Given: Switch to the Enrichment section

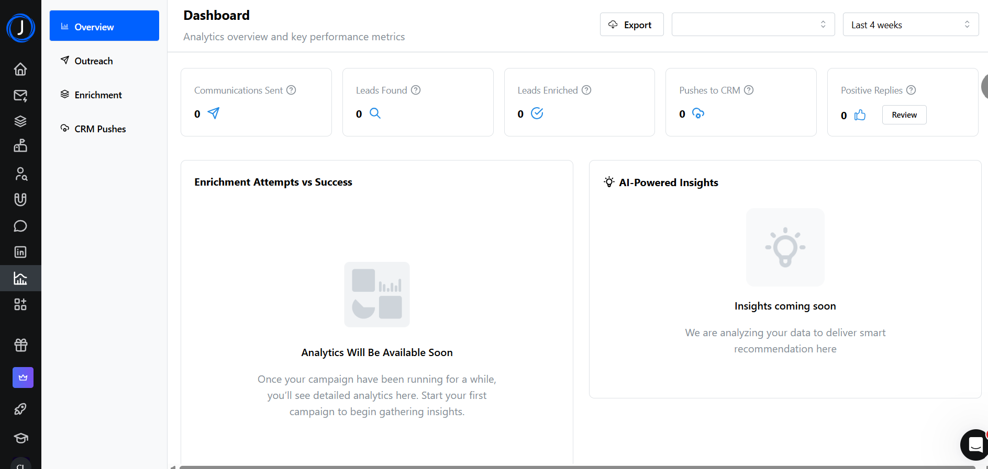Looking at the screenshot, I should click(98, 95).
